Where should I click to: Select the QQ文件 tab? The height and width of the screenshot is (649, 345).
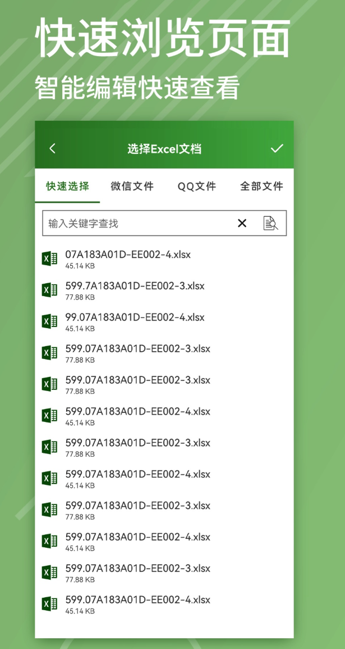(197, 186)
